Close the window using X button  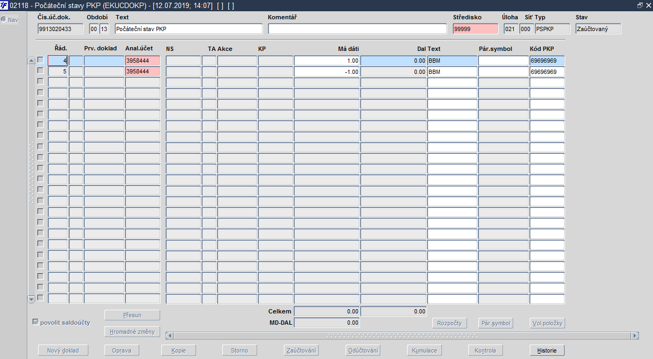[648, 5]
